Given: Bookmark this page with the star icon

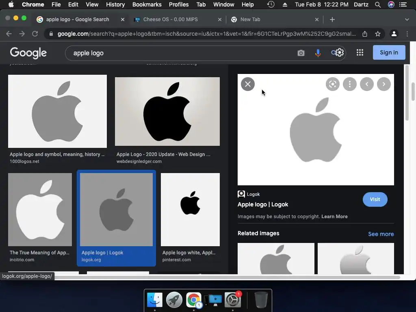Looking at the screenshot, I should [378, 34].
